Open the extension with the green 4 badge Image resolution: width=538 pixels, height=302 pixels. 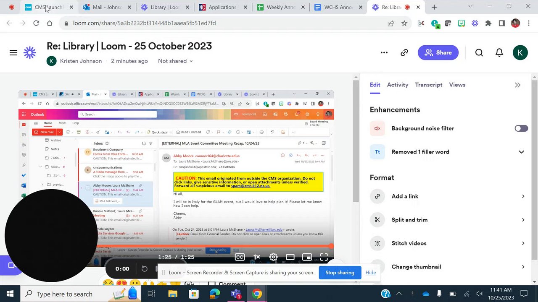pyautogui.click(x=435, y=23)
